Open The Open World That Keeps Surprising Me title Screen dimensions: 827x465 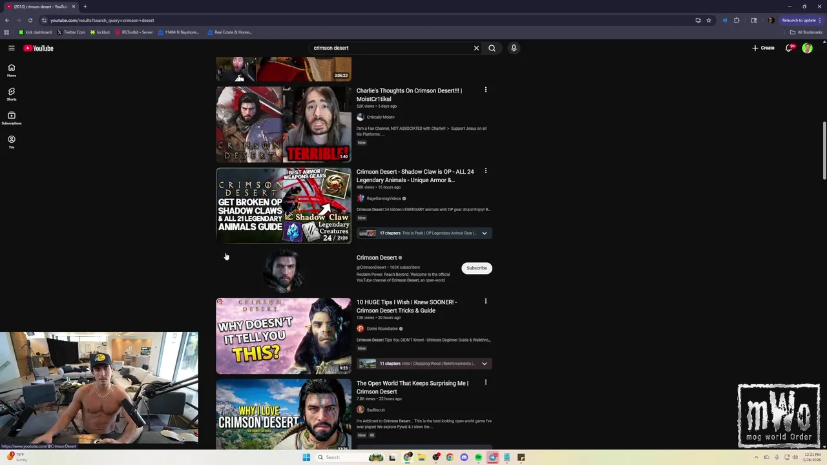coord(412,387)
